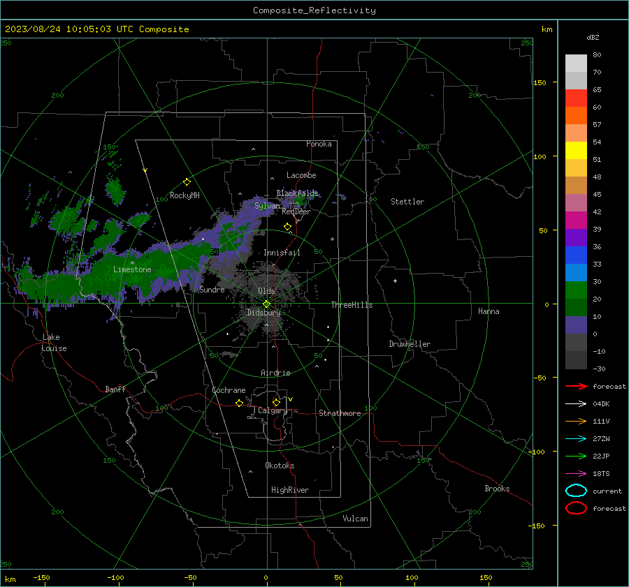The width and height of the screenshot is (629, 587).
Task: Pick the red 60-65 dBZ color swatch
Action: click(x=576, y=98)
